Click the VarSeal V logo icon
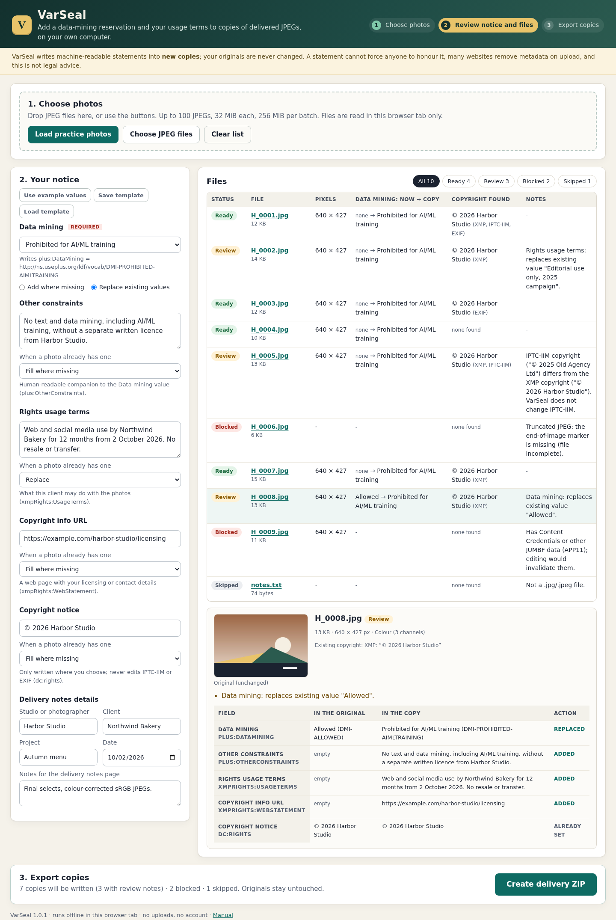Image resolution: width=616 pixels, height=920 pixels. click(22, 25)
